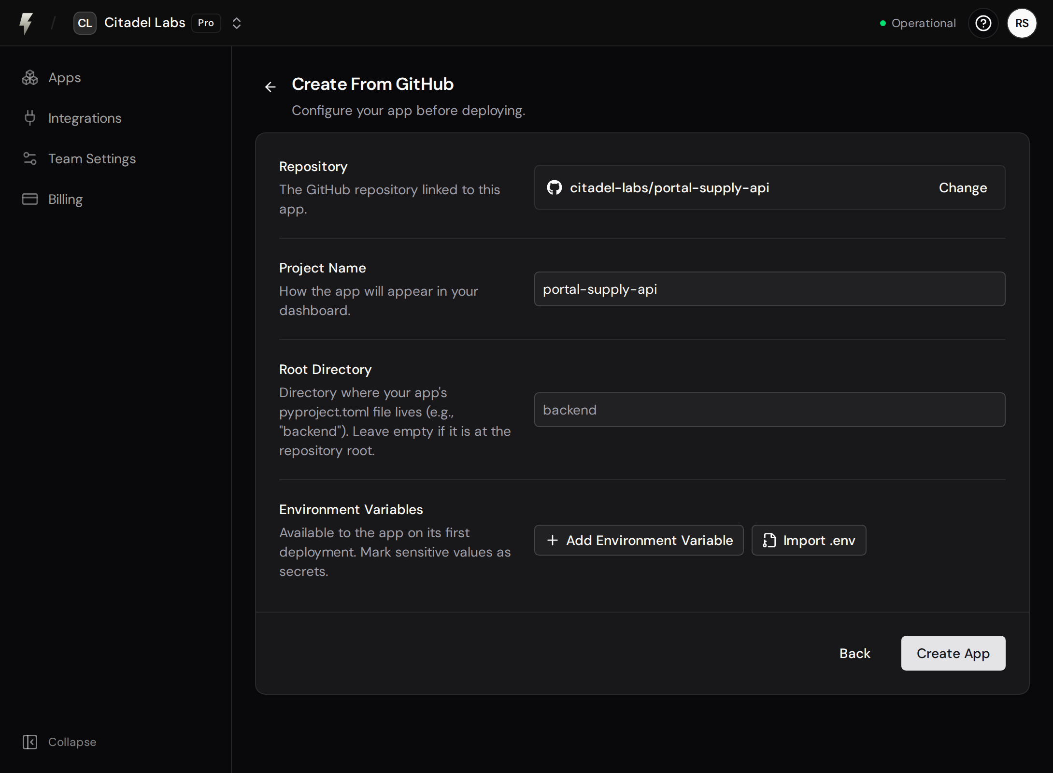
Task: Click Create App
Action: [953, 653]
